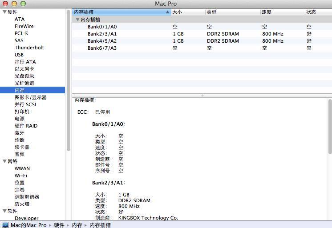
Task: Click the 速度 column header
Action: (x=282, y=12)
